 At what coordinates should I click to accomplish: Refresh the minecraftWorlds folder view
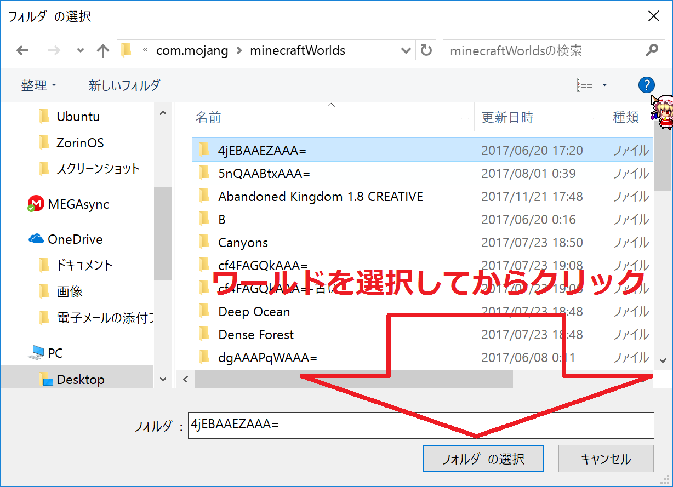(426, 51)
